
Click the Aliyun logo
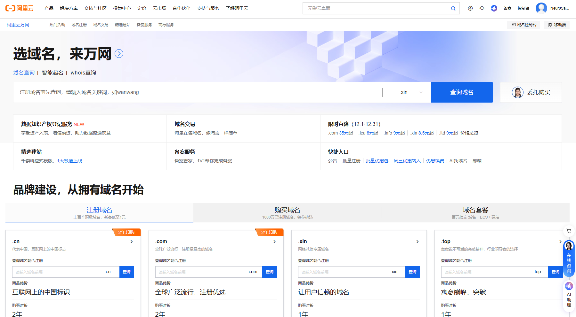[x=19, y=8]
